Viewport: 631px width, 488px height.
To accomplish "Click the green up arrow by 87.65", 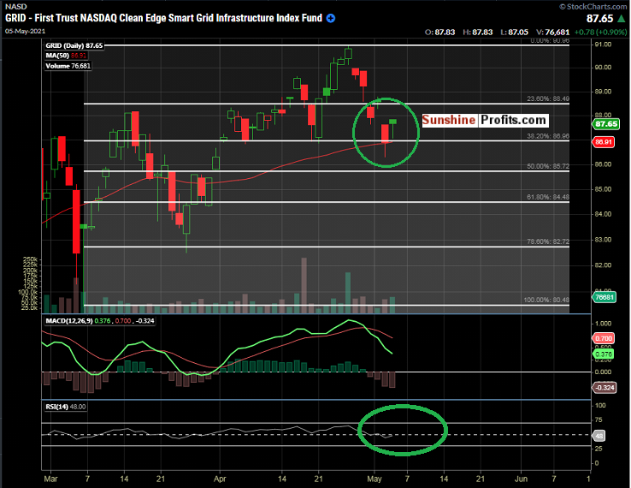I will pyautogui.click(x=622, y=19).
